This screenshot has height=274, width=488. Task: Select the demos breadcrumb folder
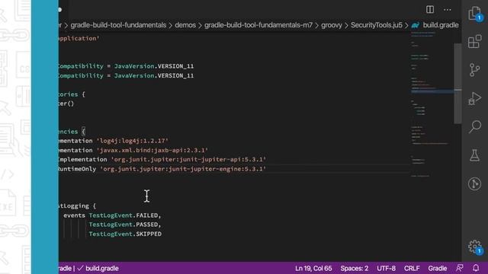[x=185, y=25]
